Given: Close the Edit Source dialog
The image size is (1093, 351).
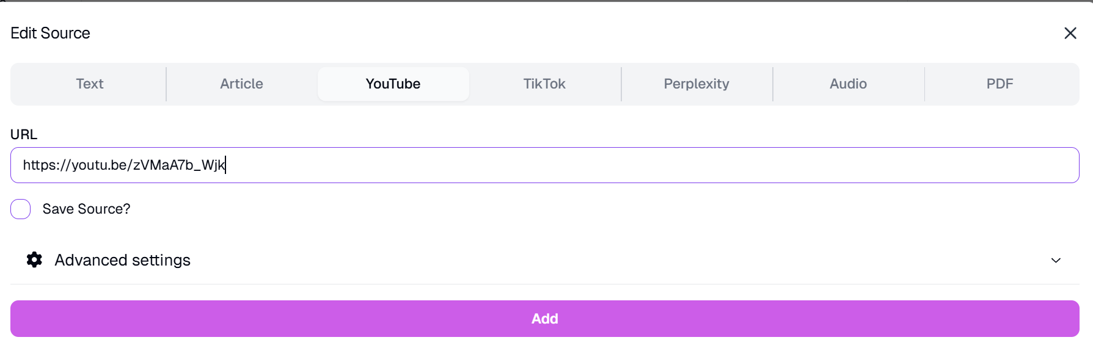Looking at the screenshot, I should [1070, 33].
